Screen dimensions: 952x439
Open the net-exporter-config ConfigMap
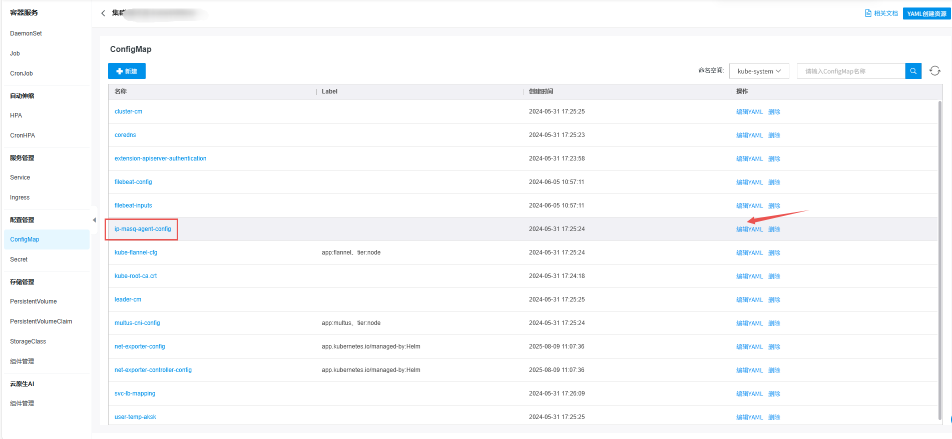click(140, 346)
